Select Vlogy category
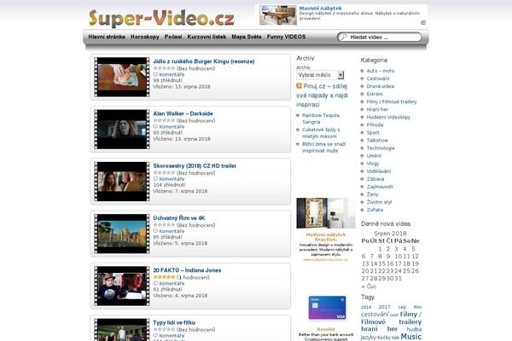The height and width of the screenshot is (341, 512). pos(373,164)
